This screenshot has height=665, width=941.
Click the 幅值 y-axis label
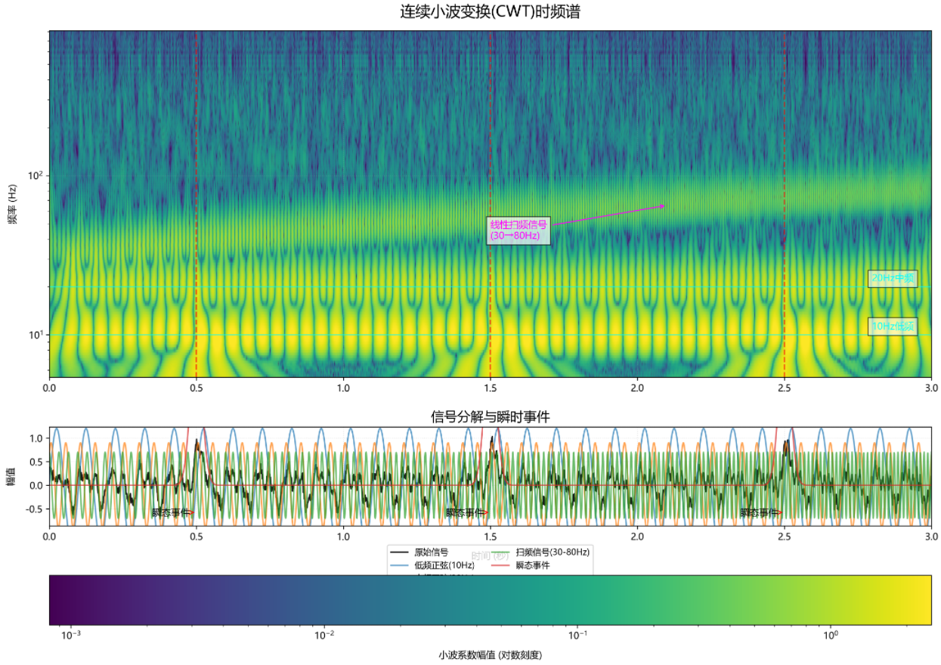pos(12,476)
